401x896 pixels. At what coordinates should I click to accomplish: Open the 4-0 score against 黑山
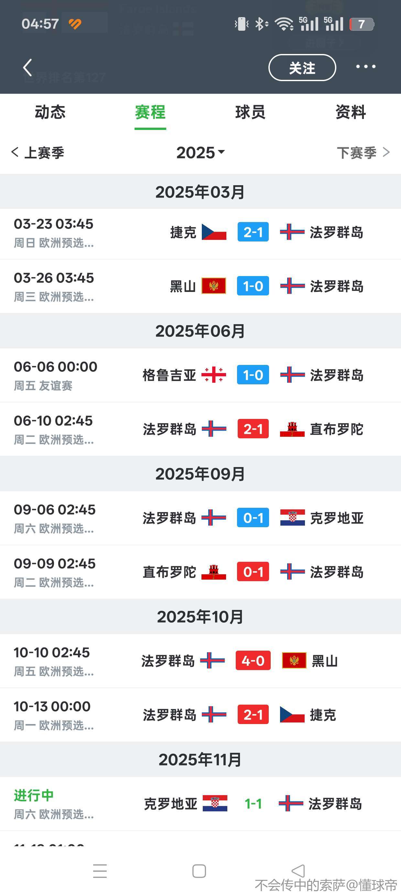pyautogui.click(x=253, y=660)
